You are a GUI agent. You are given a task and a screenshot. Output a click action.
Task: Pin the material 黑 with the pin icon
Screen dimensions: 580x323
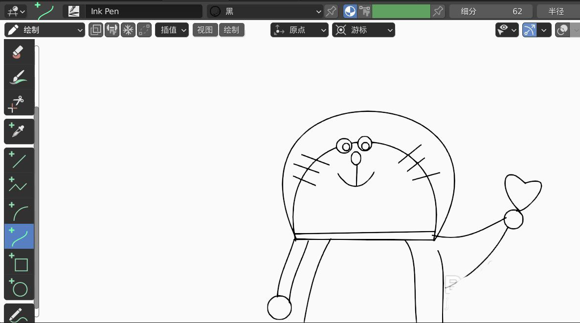tap(331, 11)
